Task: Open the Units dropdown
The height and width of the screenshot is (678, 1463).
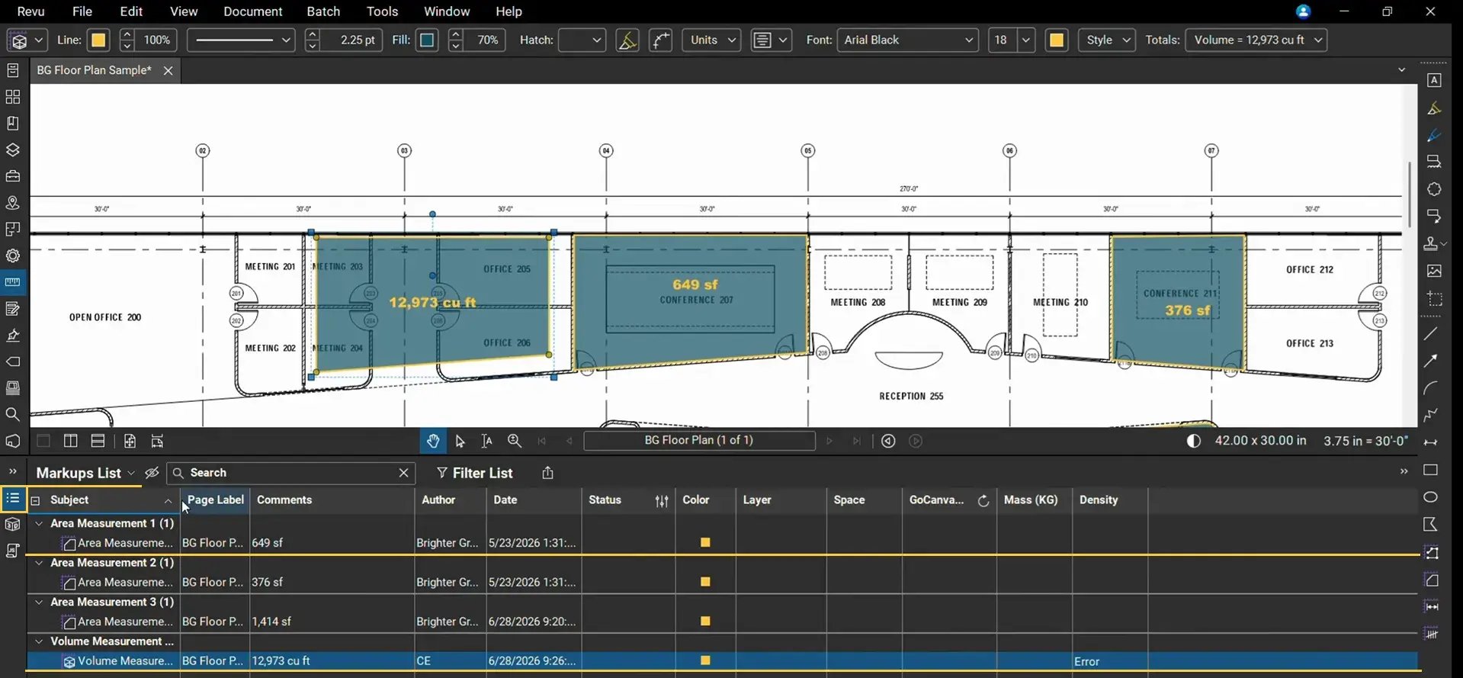Action: coord(711,40)
